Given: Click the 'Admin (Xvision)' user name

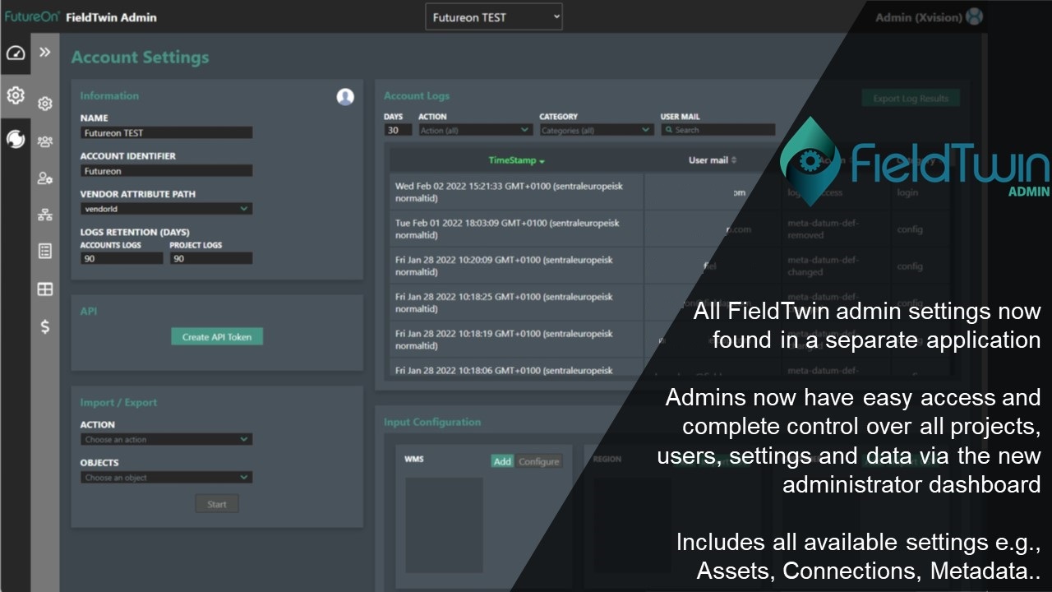Looking at the screenshot, I should (918, 17).
